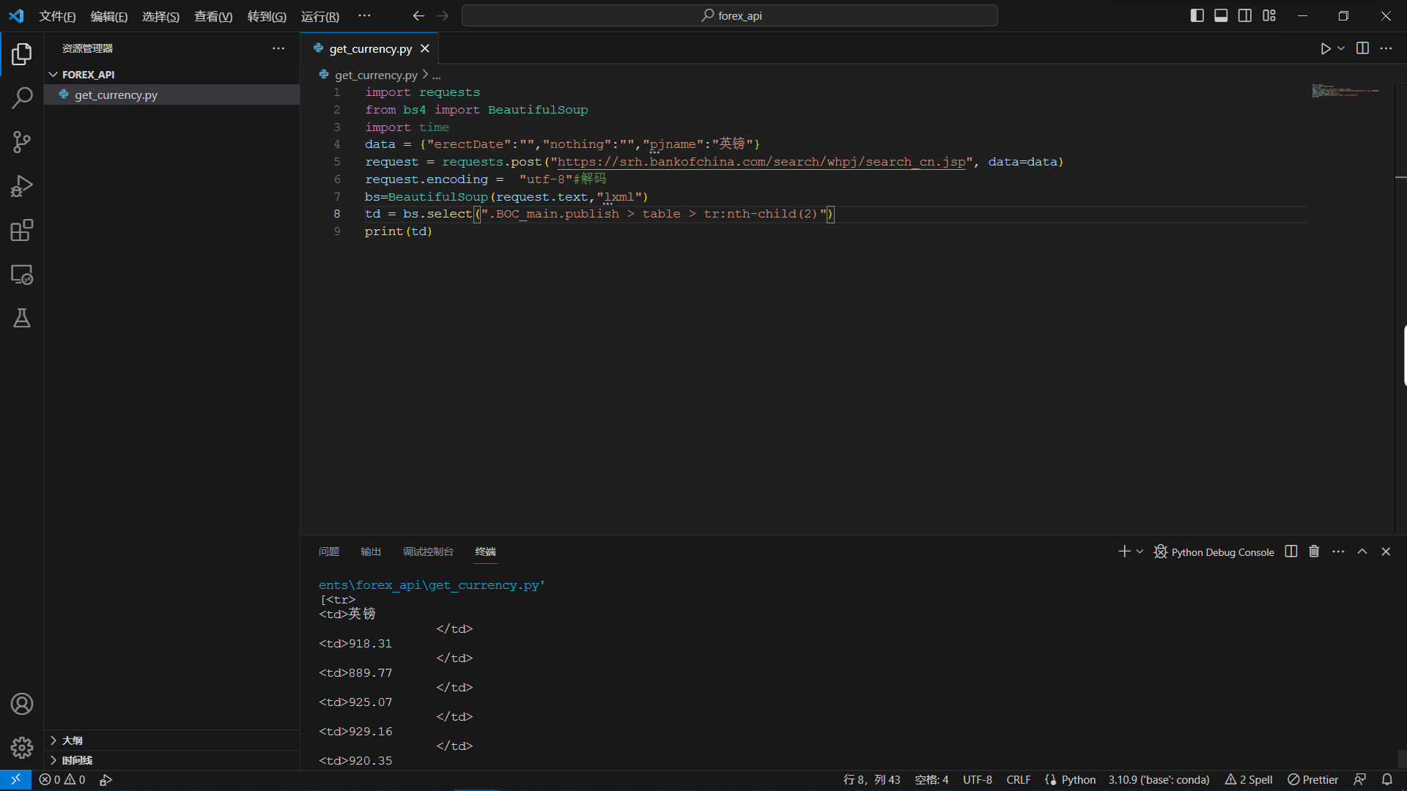This screenshot has width=1407, height=791.
Task: Open the 选择(S) menu
Action: pyautogui.click(x=160, y=16)
